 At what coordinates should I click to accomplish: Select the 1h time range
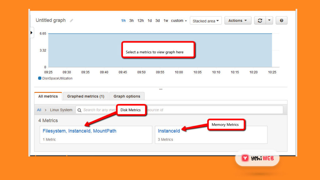pyautogui.click(x=123, y=21)
